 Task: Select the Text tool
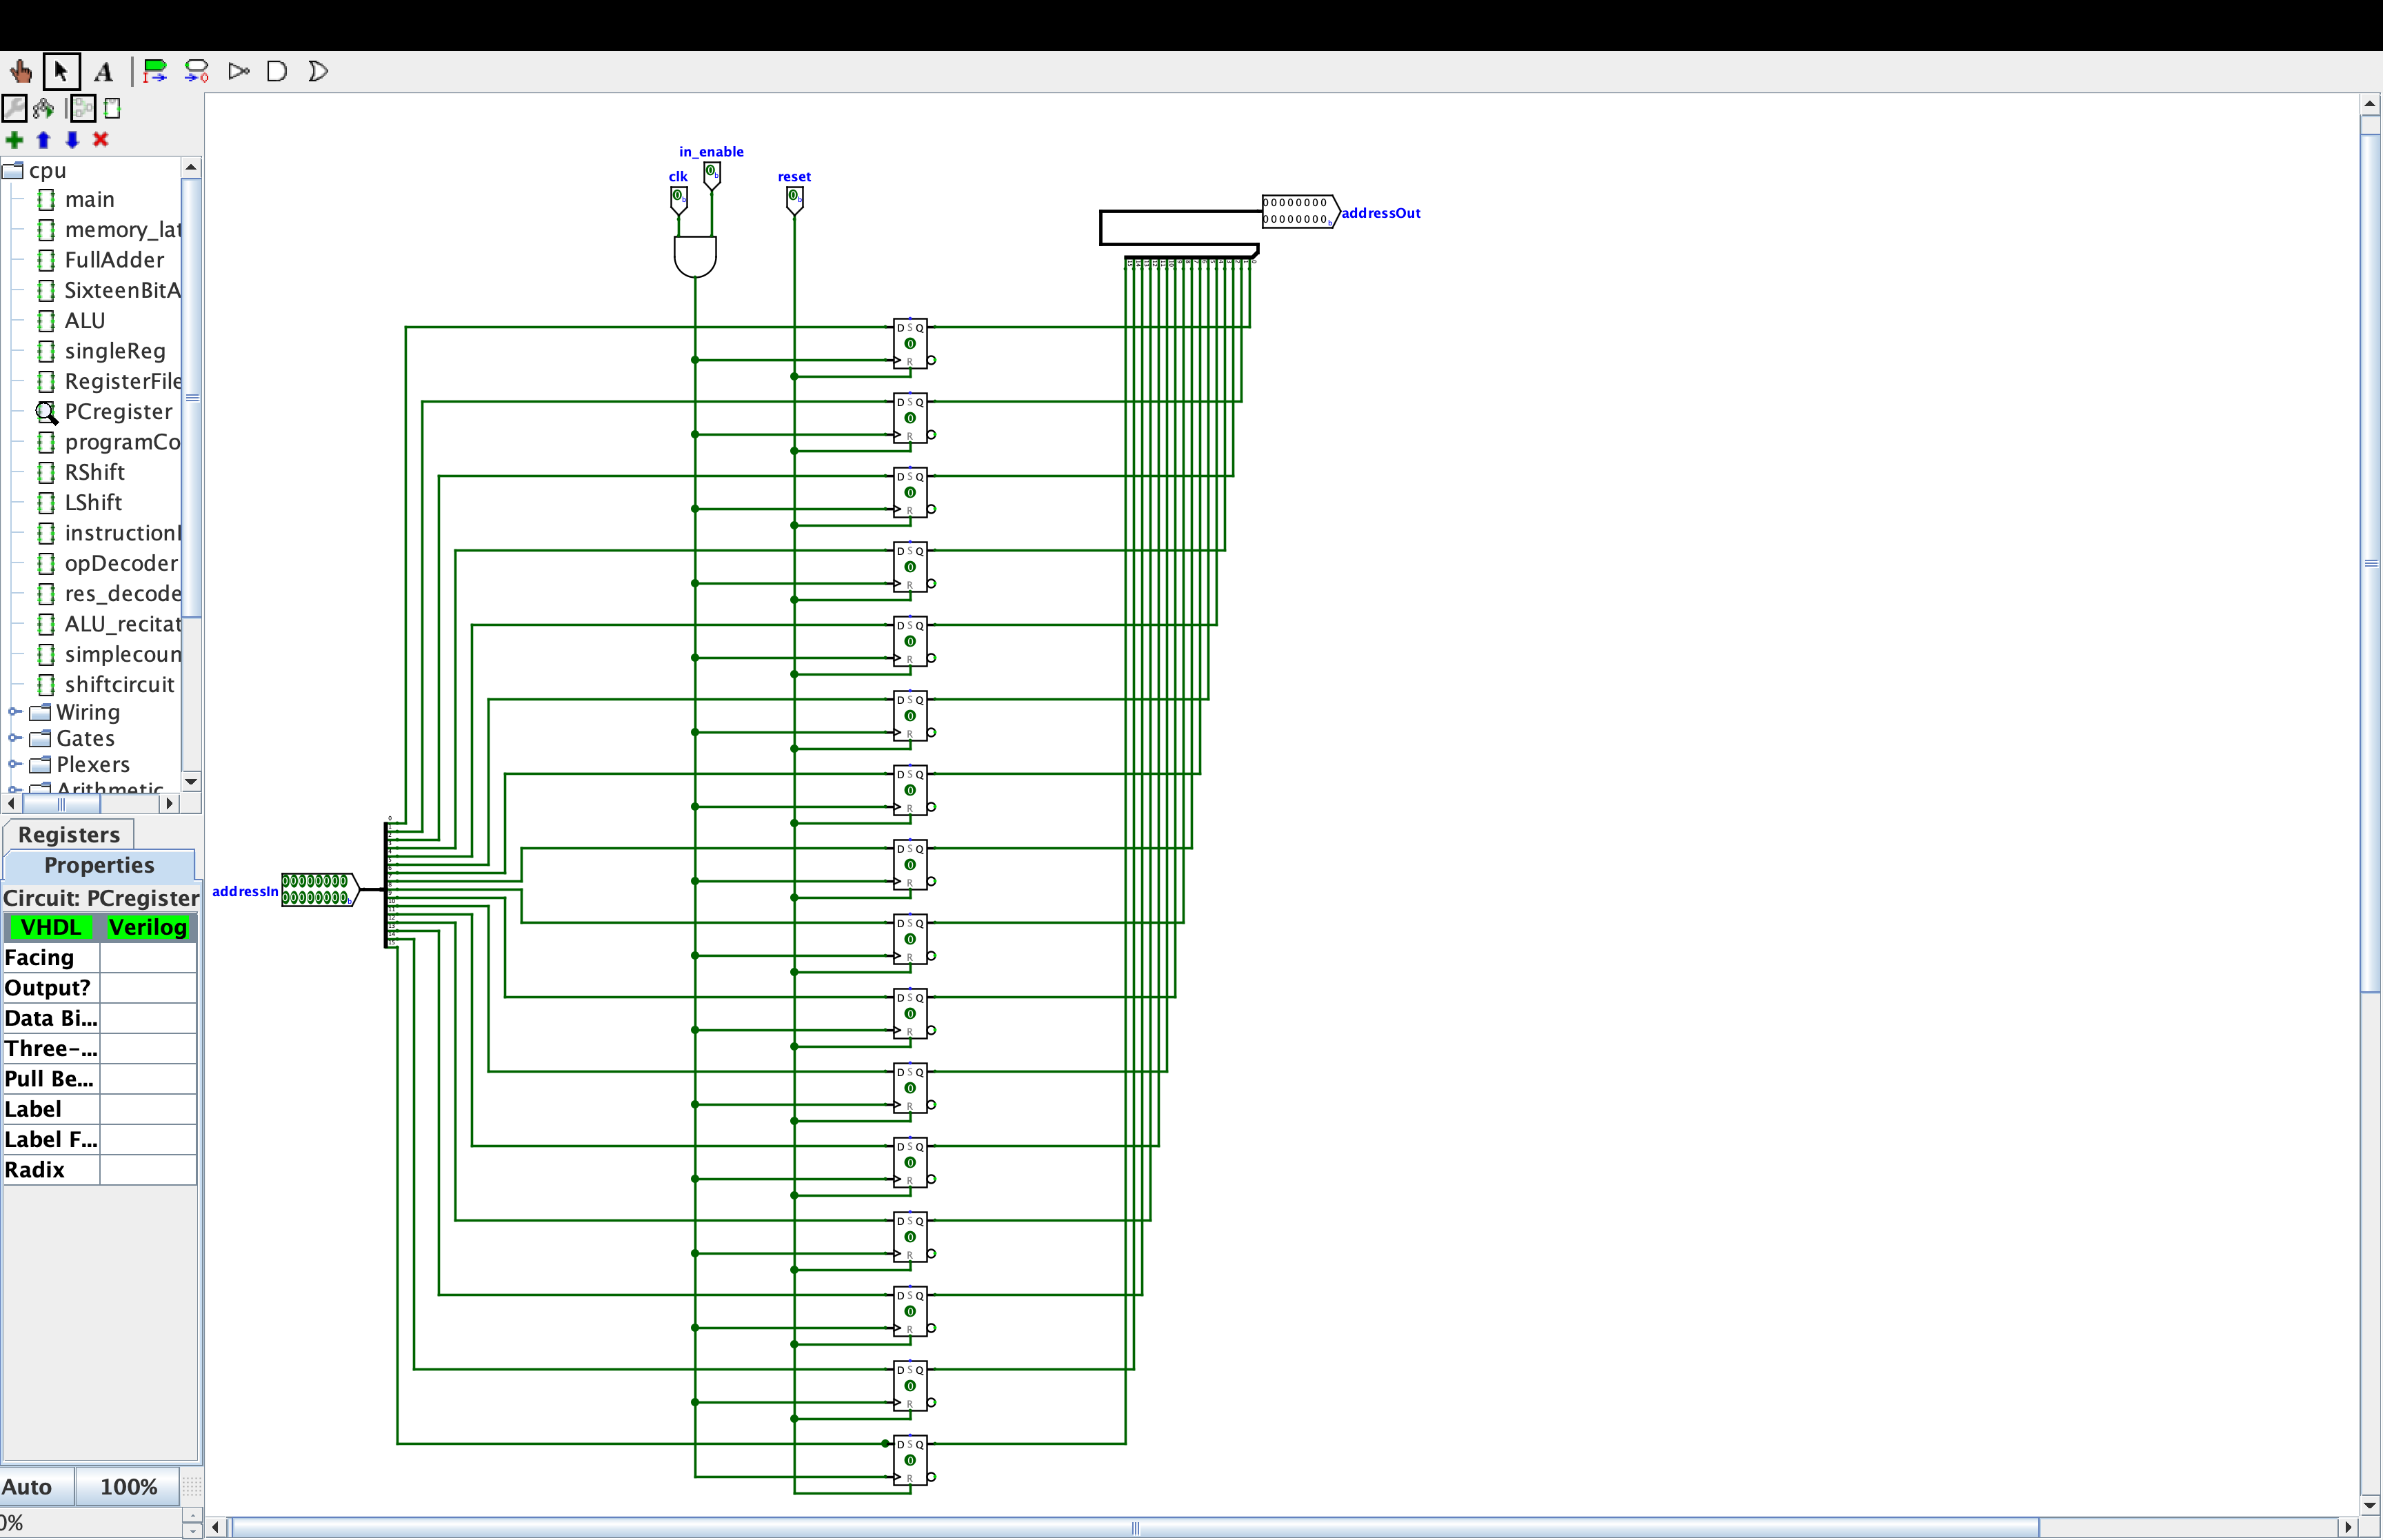[x=103, y=71]
